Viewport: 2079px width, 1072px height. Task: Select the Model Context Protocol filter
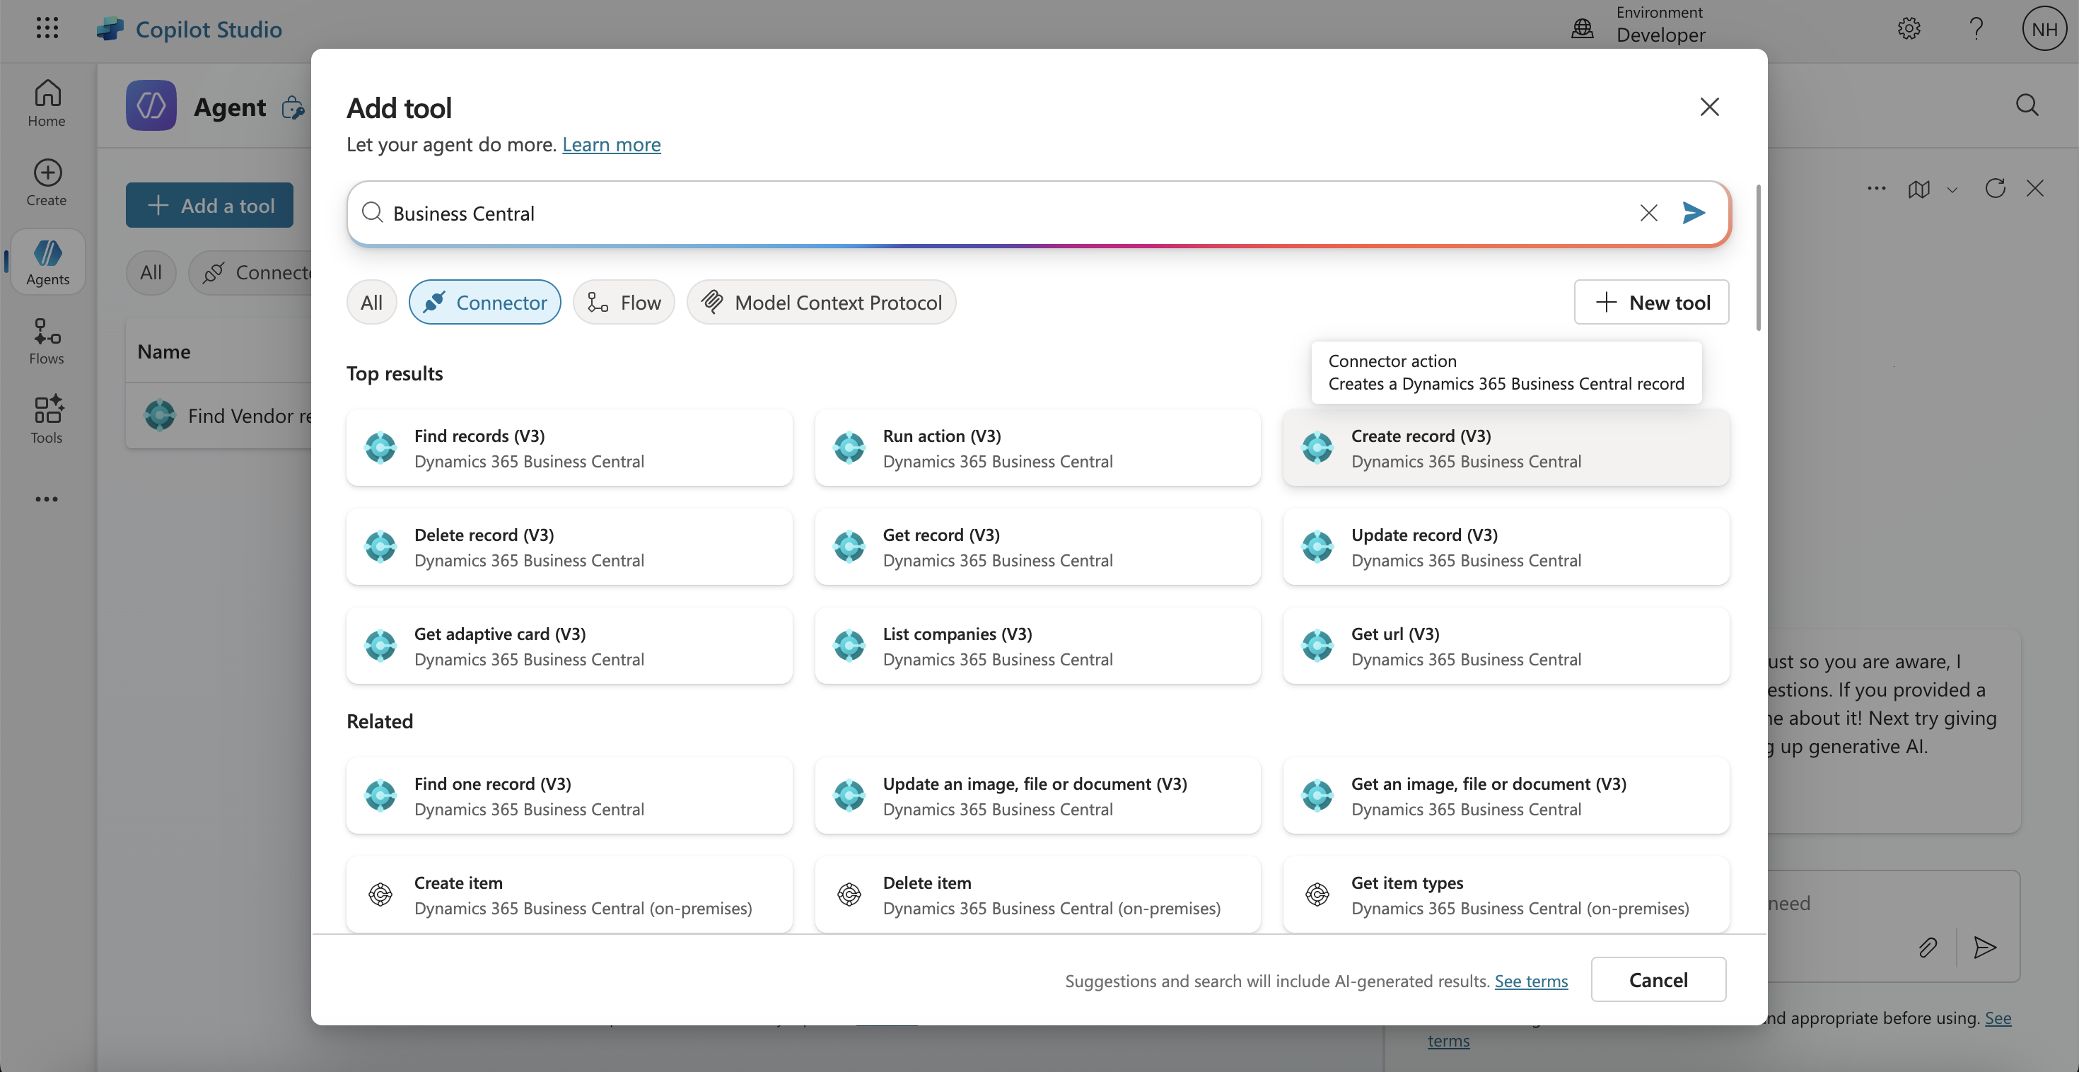pyautogui.click(x=821, y=303)
